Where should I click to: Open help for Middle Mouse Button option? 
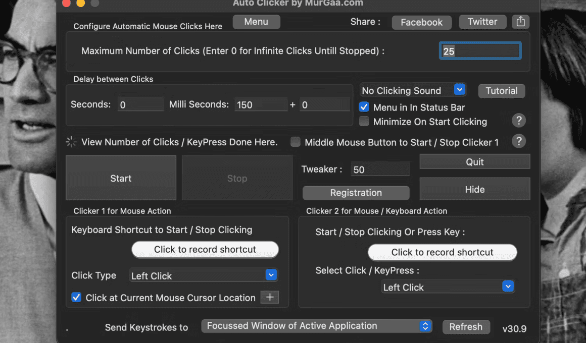(519, 141)
